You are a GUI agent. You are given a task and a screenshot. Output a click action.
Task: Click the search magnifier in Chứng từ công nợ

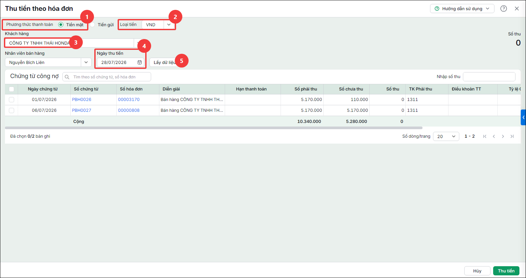[67, 77]
